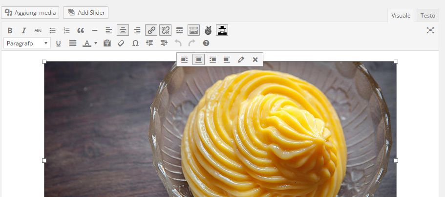
Task: Open the Paragrafo format dropdown
Action: click(x=27, y=43)
